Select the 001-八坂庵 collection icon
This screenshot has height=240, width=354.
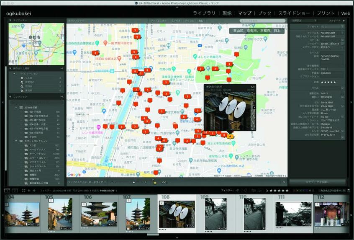pos(26,112)
